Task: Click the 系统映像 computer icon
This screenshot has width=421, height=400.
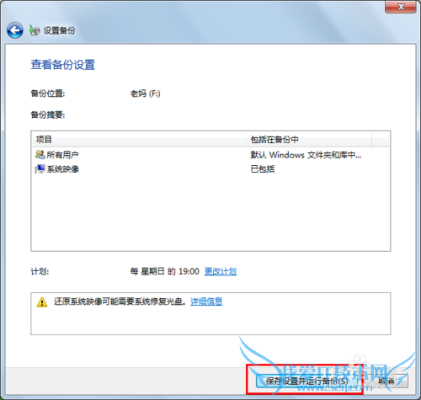Action: click(40, 169)
